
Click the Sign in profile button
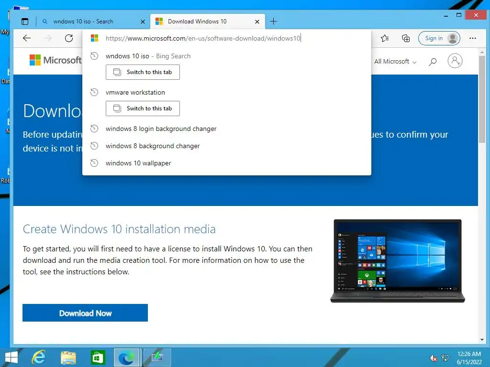pyautogui.click(x=439, y=38)
